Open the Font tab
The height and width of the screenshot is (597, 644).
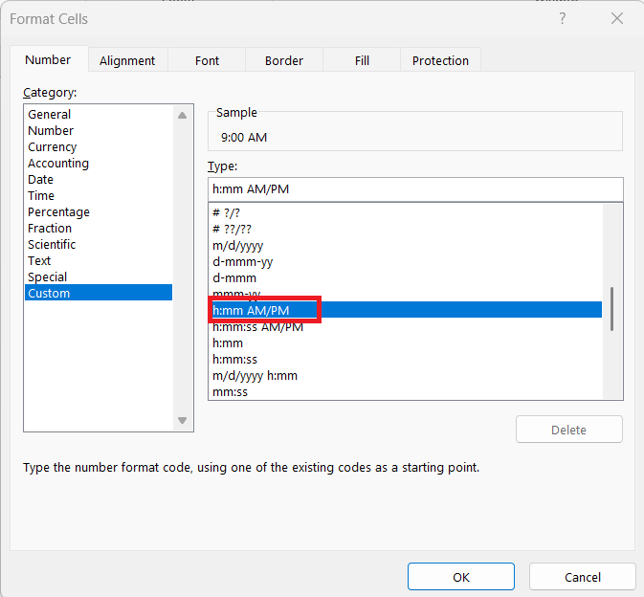click(207, 61)
